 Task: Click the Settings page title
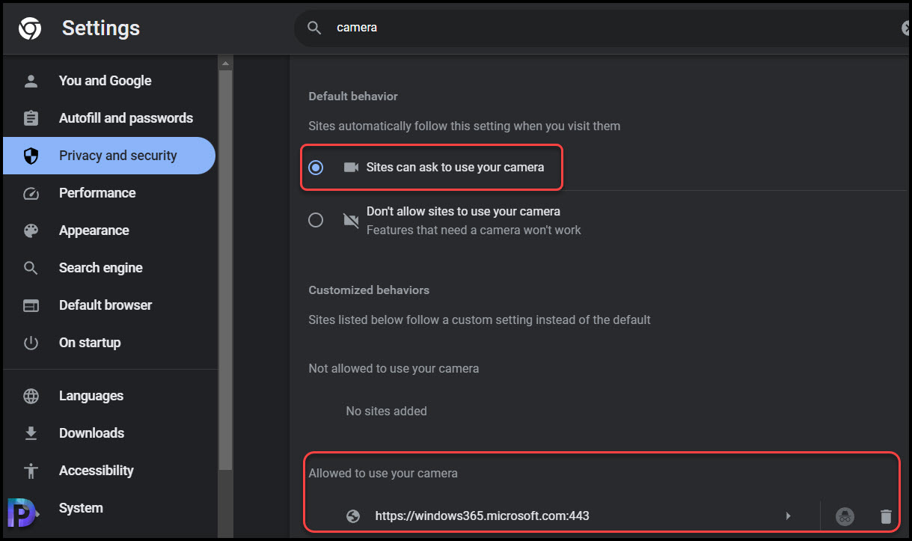[101, 28]
